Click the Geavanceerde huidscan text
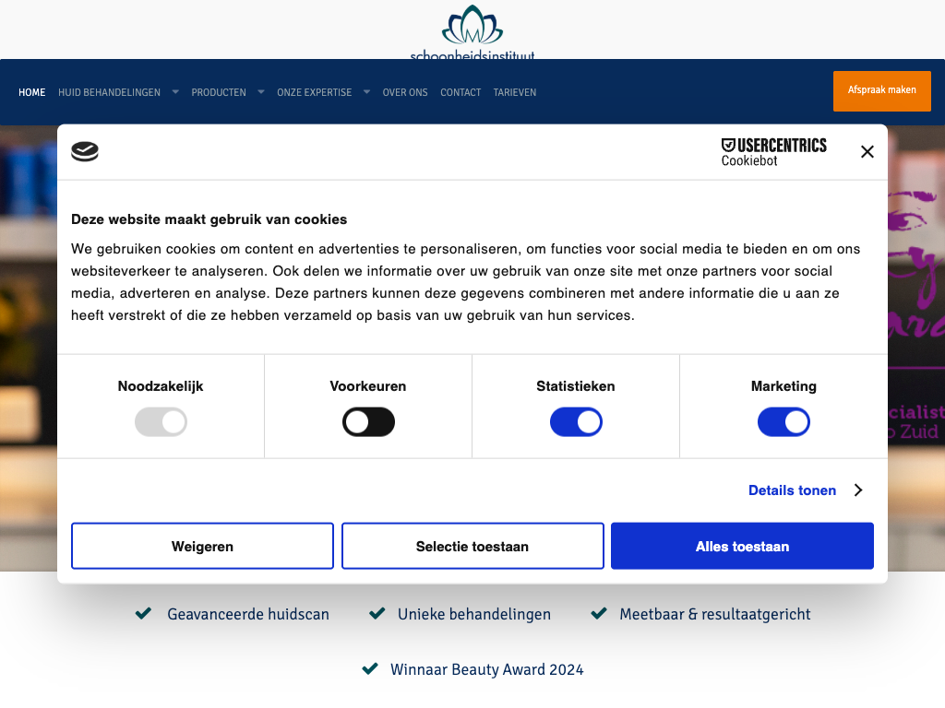The height and width of the screenshot is (708, 945). coord(248,614)
